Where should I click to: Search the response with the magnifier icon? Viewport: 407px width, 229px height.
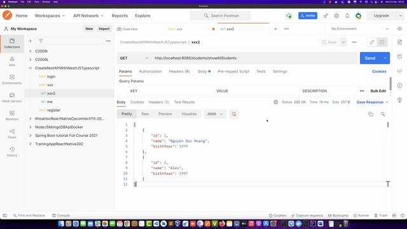383,114
